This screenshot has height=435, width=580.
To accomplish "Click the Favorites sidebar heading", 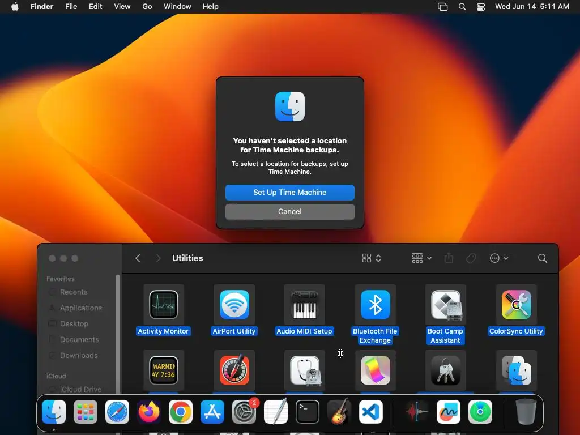I will [60, 279].
